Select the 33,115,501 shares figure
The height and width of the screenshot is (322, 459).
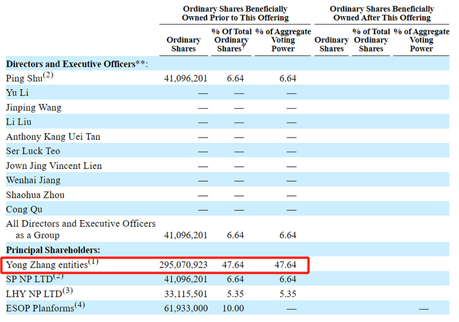tap(185, 294)
